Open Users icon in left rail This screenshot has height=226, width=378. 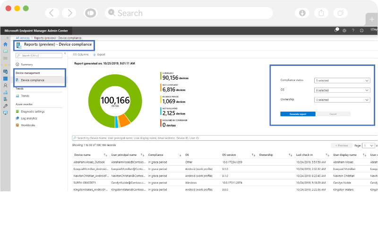tap(5, 85)
